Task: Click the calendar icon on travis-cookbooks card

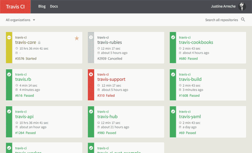Action: (x=180, y=53)
